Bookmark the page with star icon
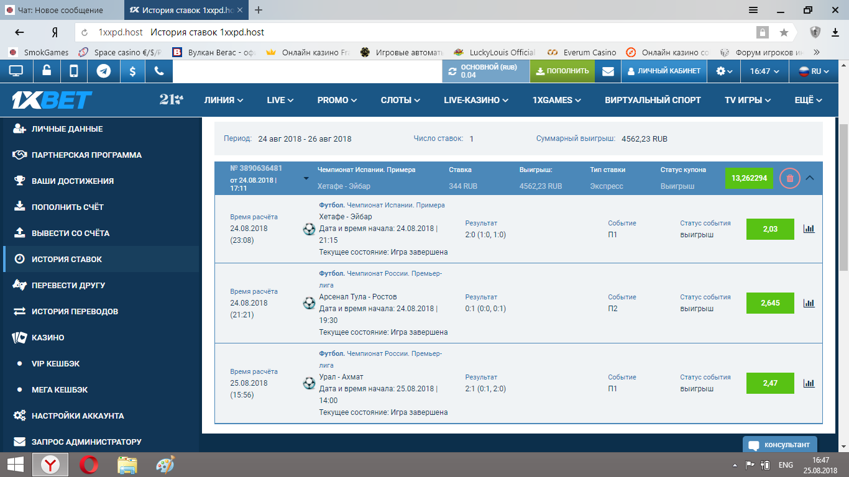Viewport: 849px width, 477px height. pyautogui.click(x=784, y=32)
